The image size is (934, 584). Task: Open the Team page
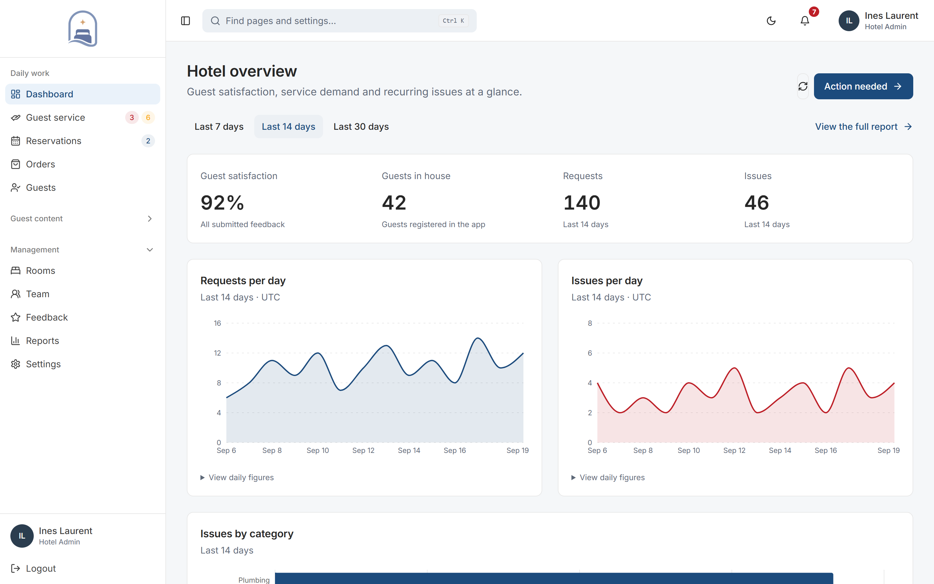[83, 294]
